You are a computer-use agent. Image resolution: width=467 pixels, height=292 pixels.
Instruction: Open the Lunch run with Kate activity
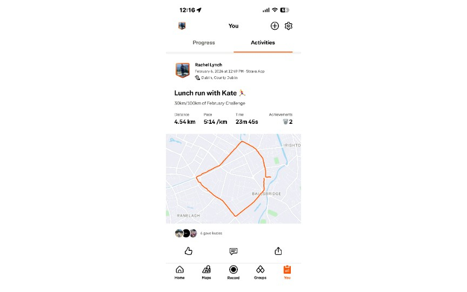pyautogui.click(x=210, y=93)
